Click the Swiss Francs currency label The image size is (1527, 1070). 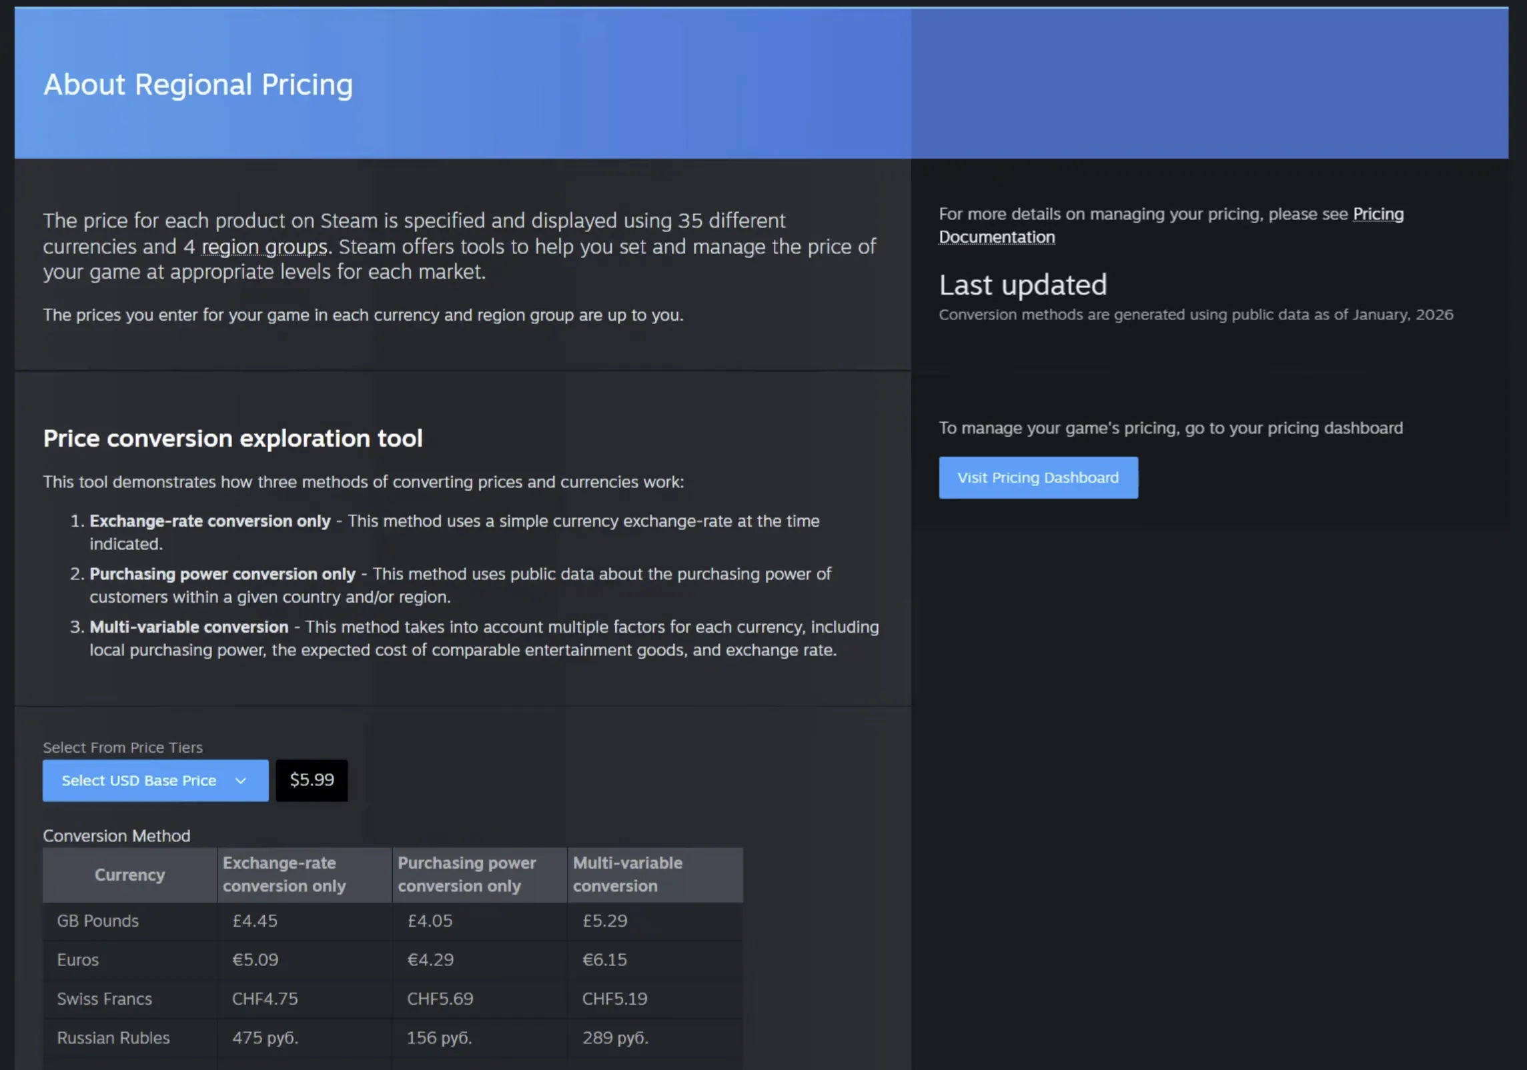[104, 999]
